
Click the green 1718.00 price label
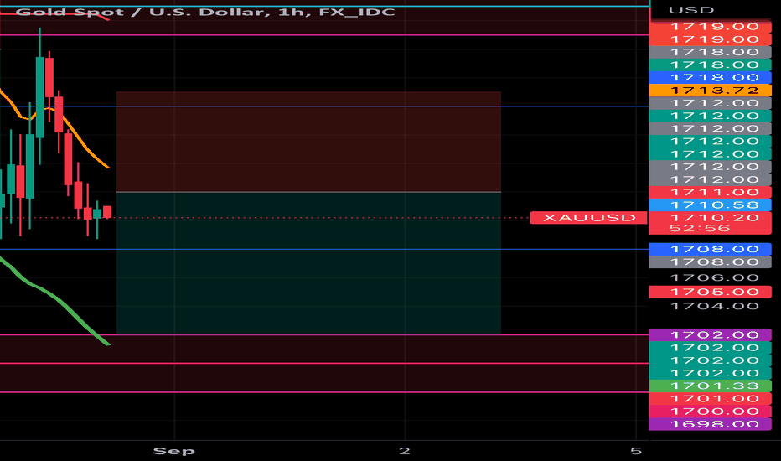coord(711,65)
